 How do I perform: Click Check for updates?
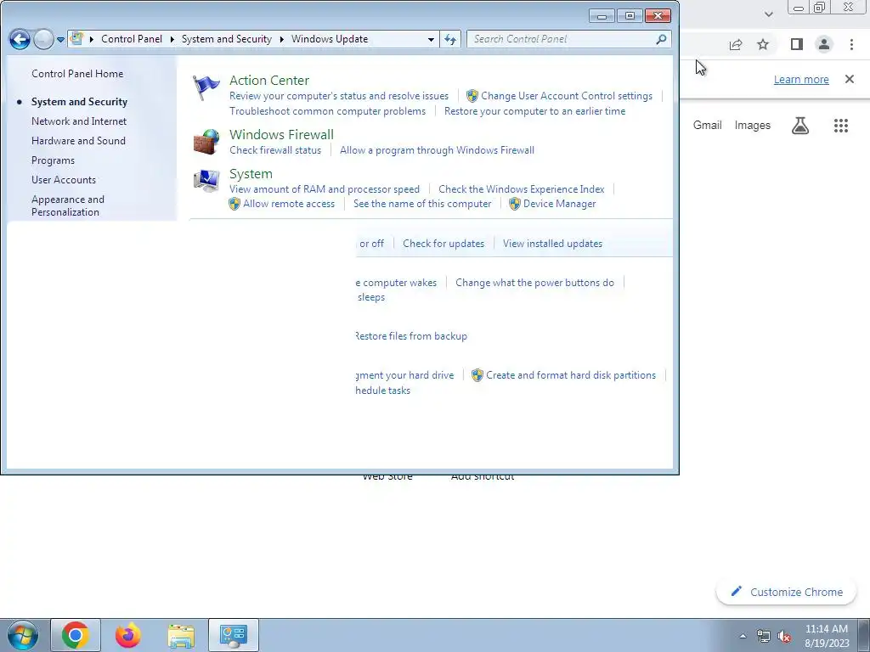coord(443,244)
